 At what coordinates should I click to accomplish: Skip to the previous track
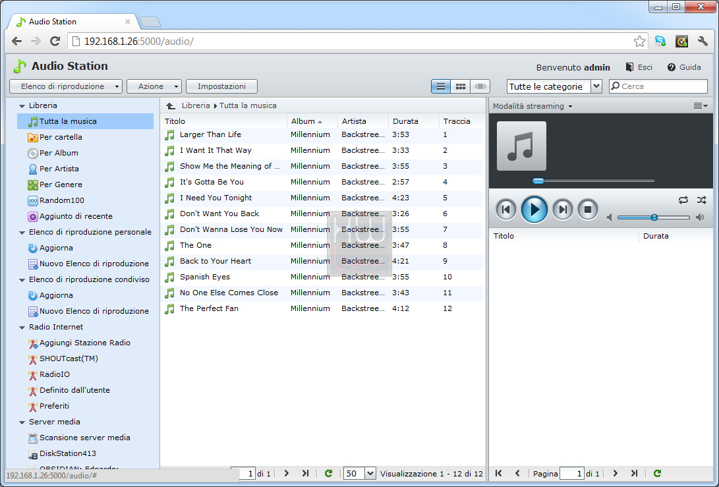tap(505, 210)
